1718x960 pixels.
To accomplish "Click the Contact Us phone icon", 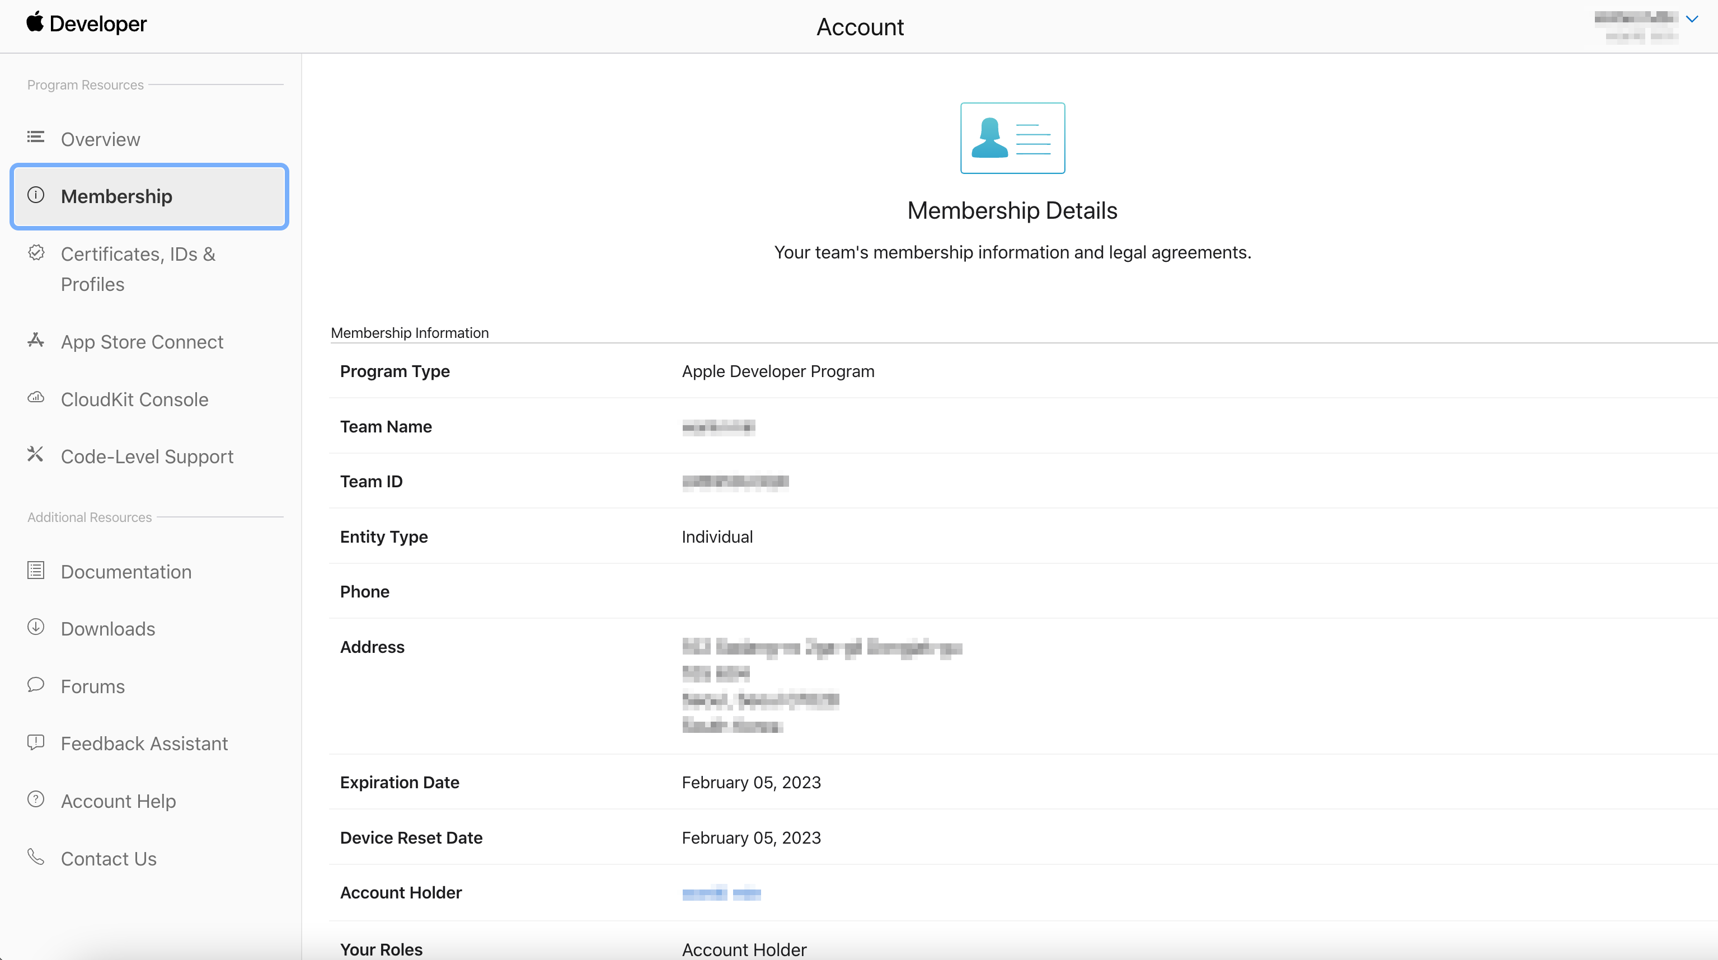I will [x=35, y=857].
